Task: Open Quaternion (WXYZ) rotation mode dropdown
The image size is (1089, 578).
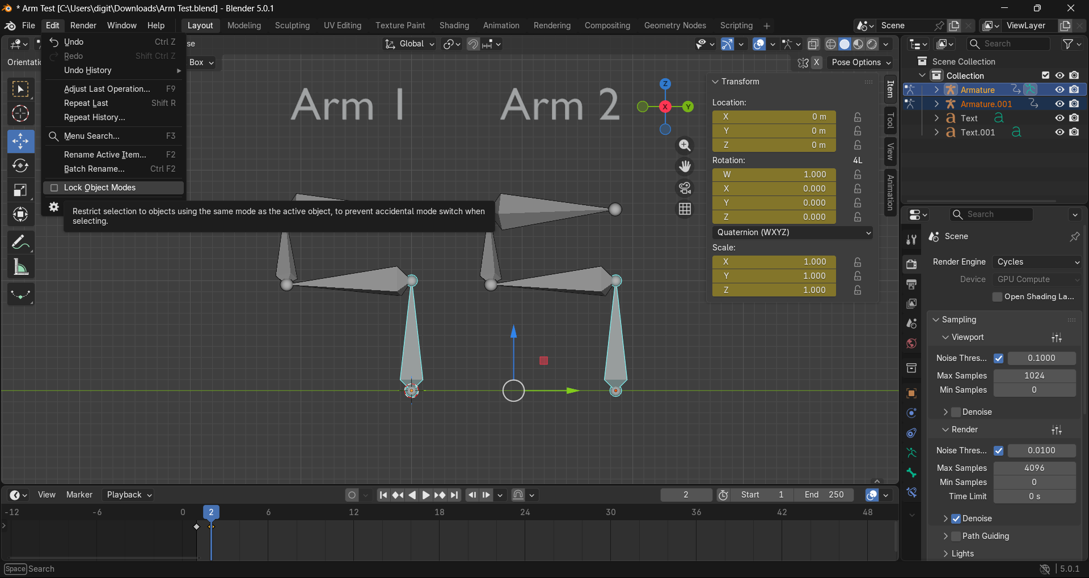Action: tap(792, 232)
